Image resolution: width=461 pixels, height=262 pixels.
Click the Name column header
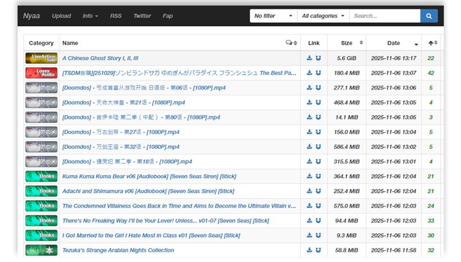[70, 43]
